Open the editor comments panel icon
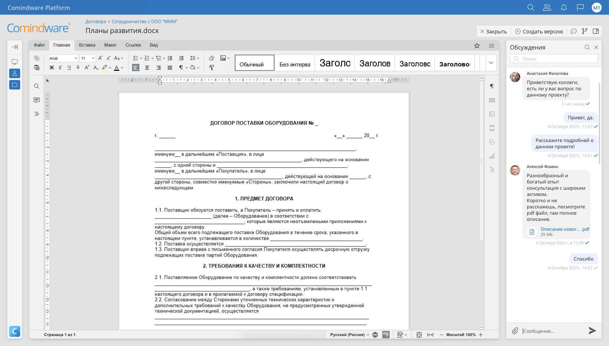Screen dimensions: 609x346 point(37,100)
